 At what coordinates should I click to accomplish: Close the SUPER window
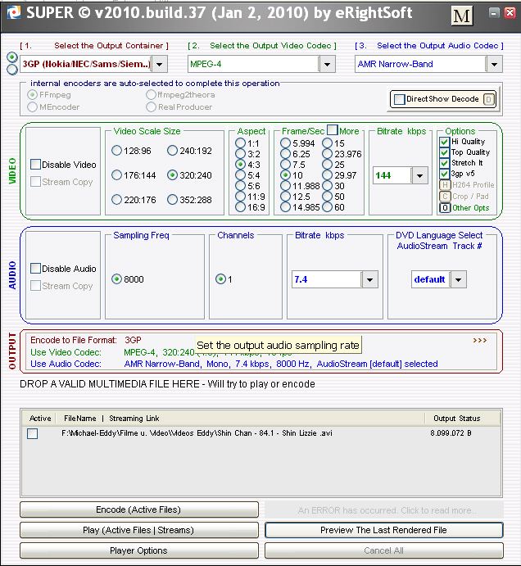[510, 13]
